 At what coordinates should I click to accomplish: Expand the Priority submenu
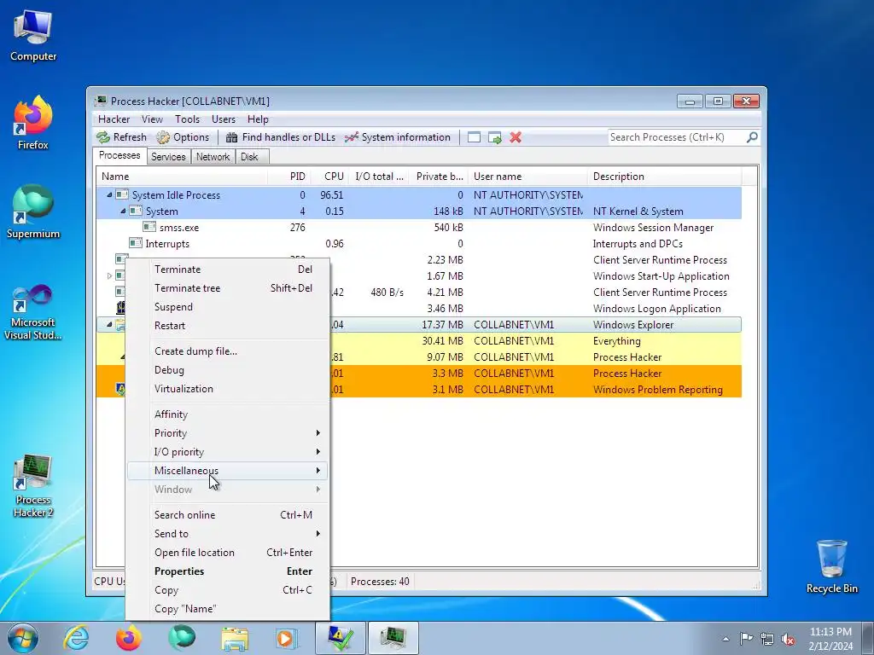[x=227, y=433]
